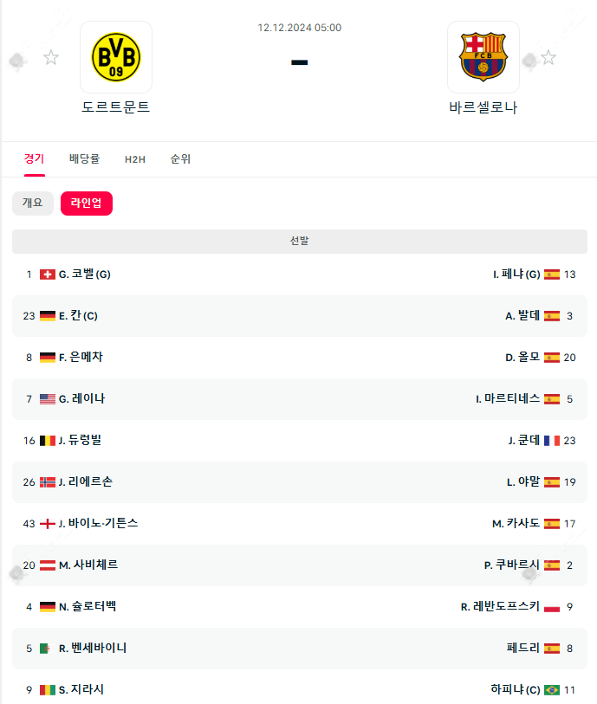Click the 선발 starters header bar

tap(299, 241)
